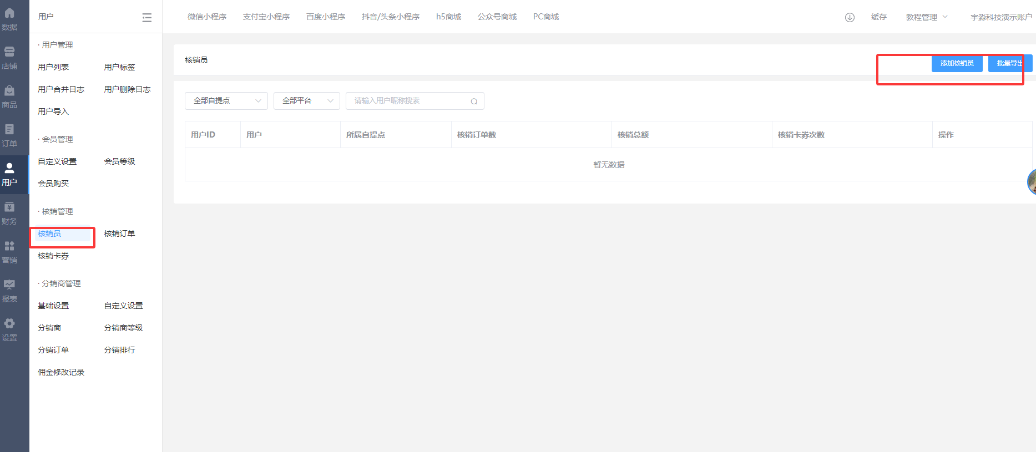This screenshot has width=1036, height=452.
Task: Open 分销商 menu item
Action: [x=49, y=328]
